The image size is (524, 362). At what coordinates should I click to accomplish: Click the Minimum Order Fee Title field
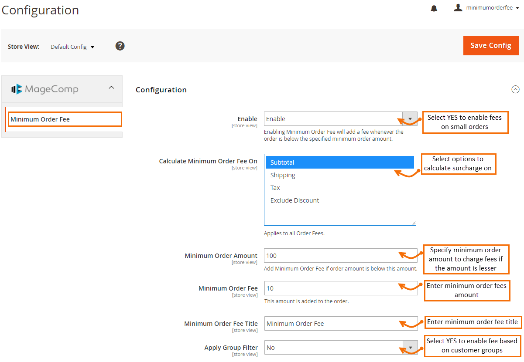332,324
